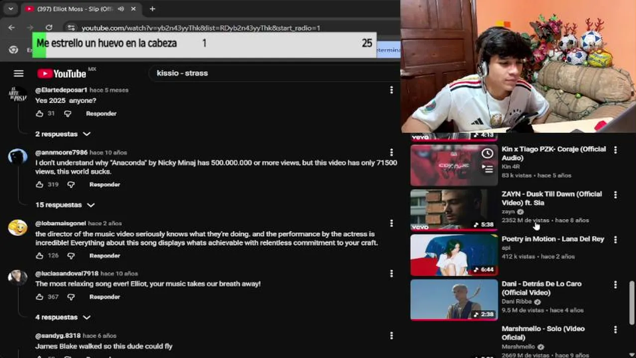This screenshot has width=636, height=358.
Task: Reply to @Elartedeposar1 with Responder
Action: click(x=101, y=114)
